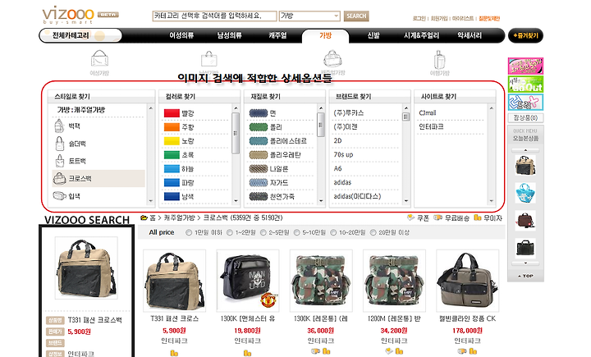Click the 회원가입 sign-up link

click(439, 18)
